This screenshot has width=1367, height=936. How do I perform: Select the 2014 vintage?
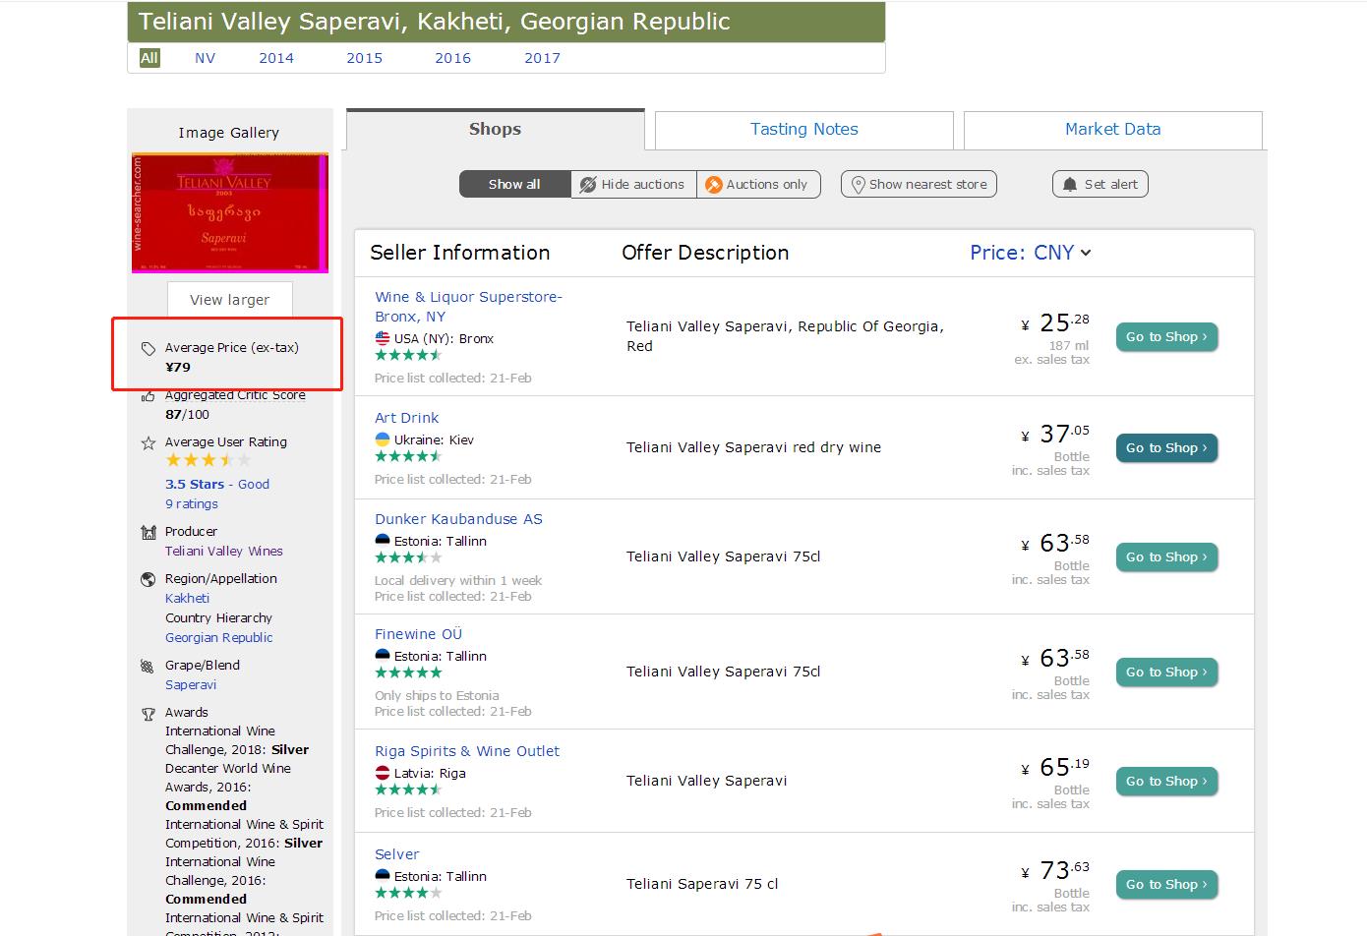click(x=276, y=58)
